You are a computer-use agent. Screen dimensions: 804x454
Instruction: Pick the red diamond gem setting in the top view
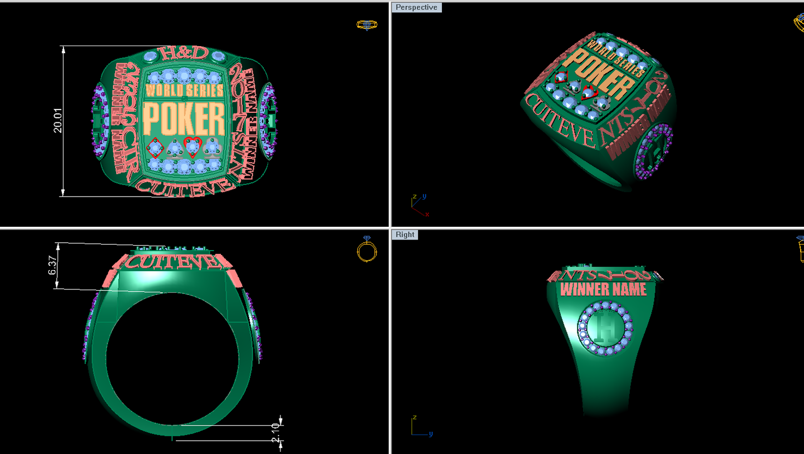click(155, 148)
